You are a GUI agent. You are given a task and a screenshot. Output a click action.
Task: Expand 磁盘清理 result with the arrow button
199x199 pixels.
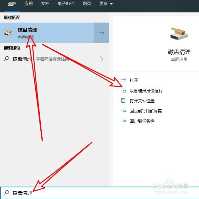click(102, 33)
